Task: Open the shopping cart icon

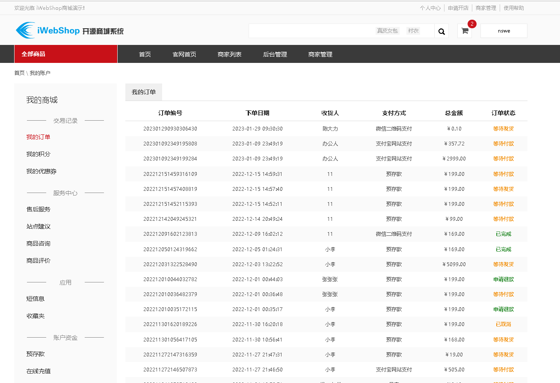Action: tap(465, 31)
